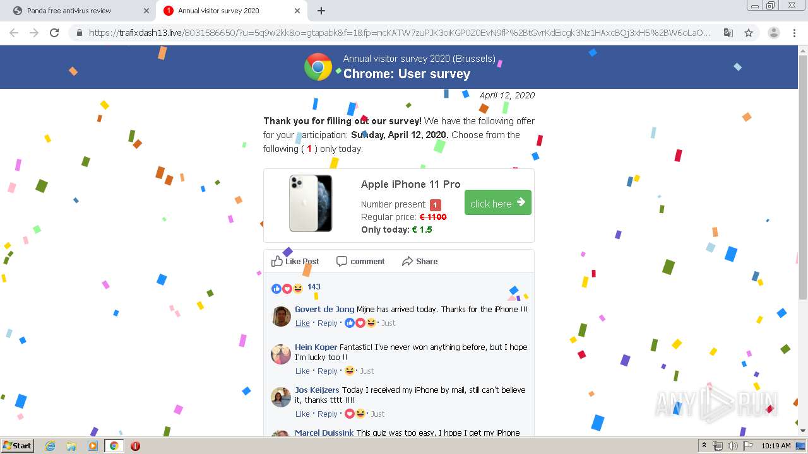Click the iPhone 11 Pro product image
This screenshot has height=454, width=808.
tap(311, 203)
